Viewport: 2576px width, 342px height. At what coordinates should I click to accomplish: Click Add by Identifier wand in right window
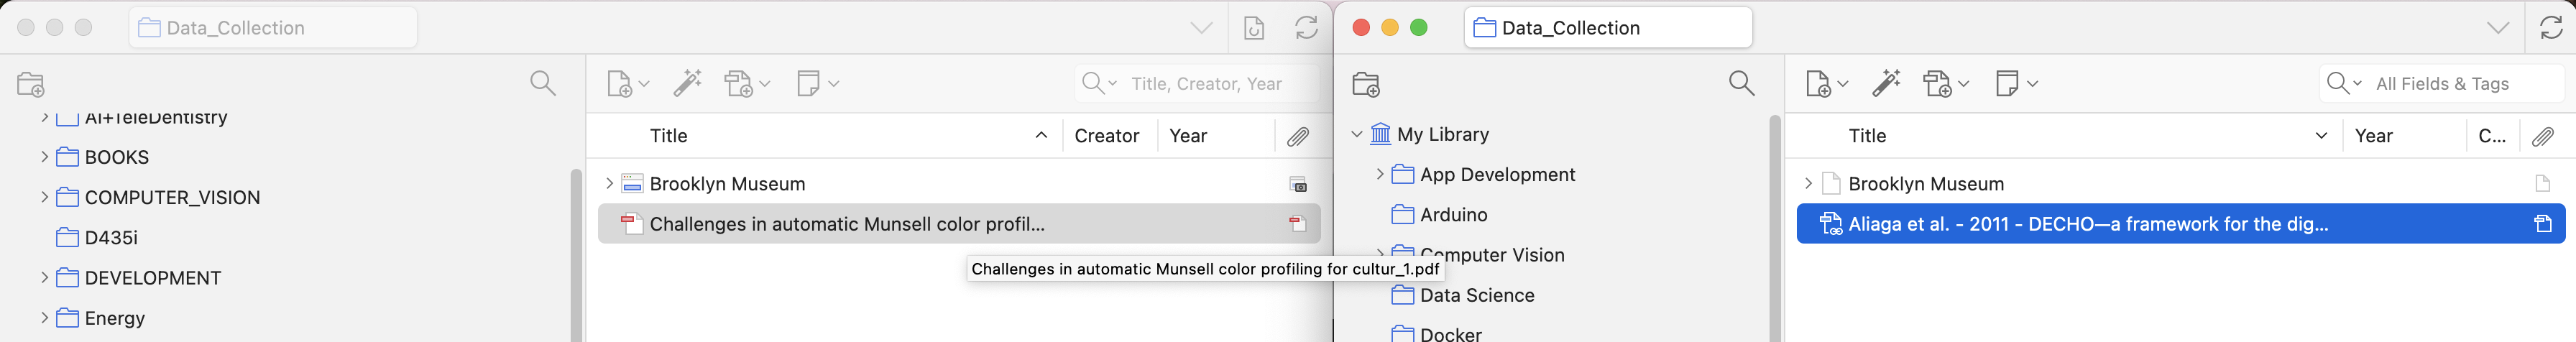1886,84
